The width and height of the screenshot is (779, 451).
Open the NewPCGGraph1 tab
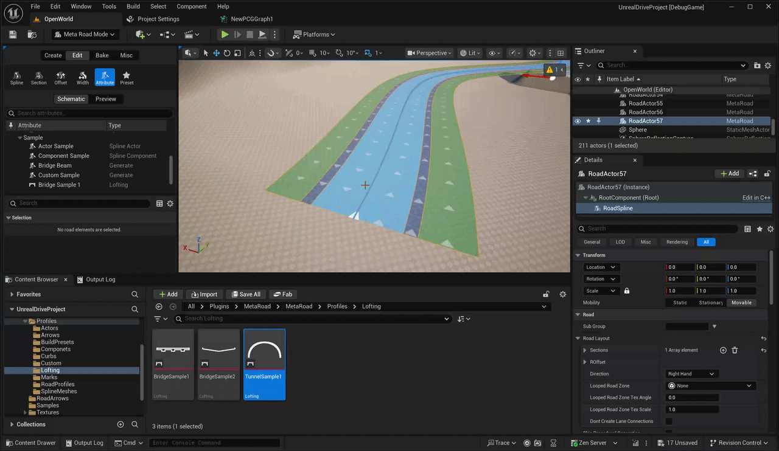coord(246,19)
